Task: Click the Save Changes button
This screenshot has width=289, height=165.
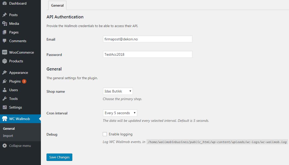Action: pyautogui.click(x=59, y=157)
